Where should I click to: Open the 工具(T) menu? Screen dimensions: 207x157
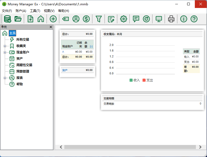(x=35, y=11)
